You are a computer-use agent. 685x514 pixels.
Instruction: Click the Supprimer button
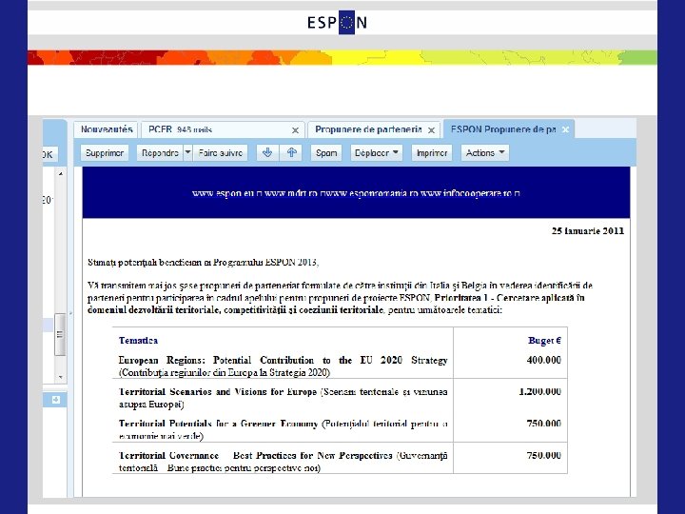click(105, 153)
